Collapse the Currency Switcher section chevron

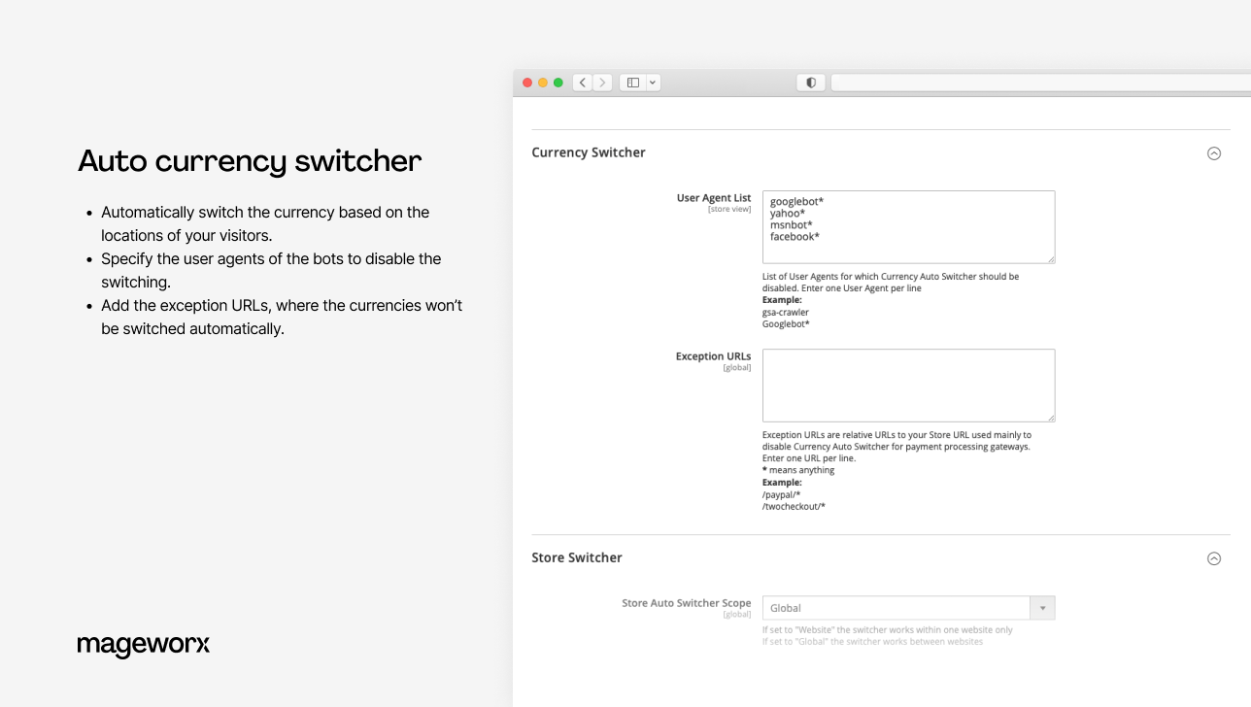[x=1214, y=152]
